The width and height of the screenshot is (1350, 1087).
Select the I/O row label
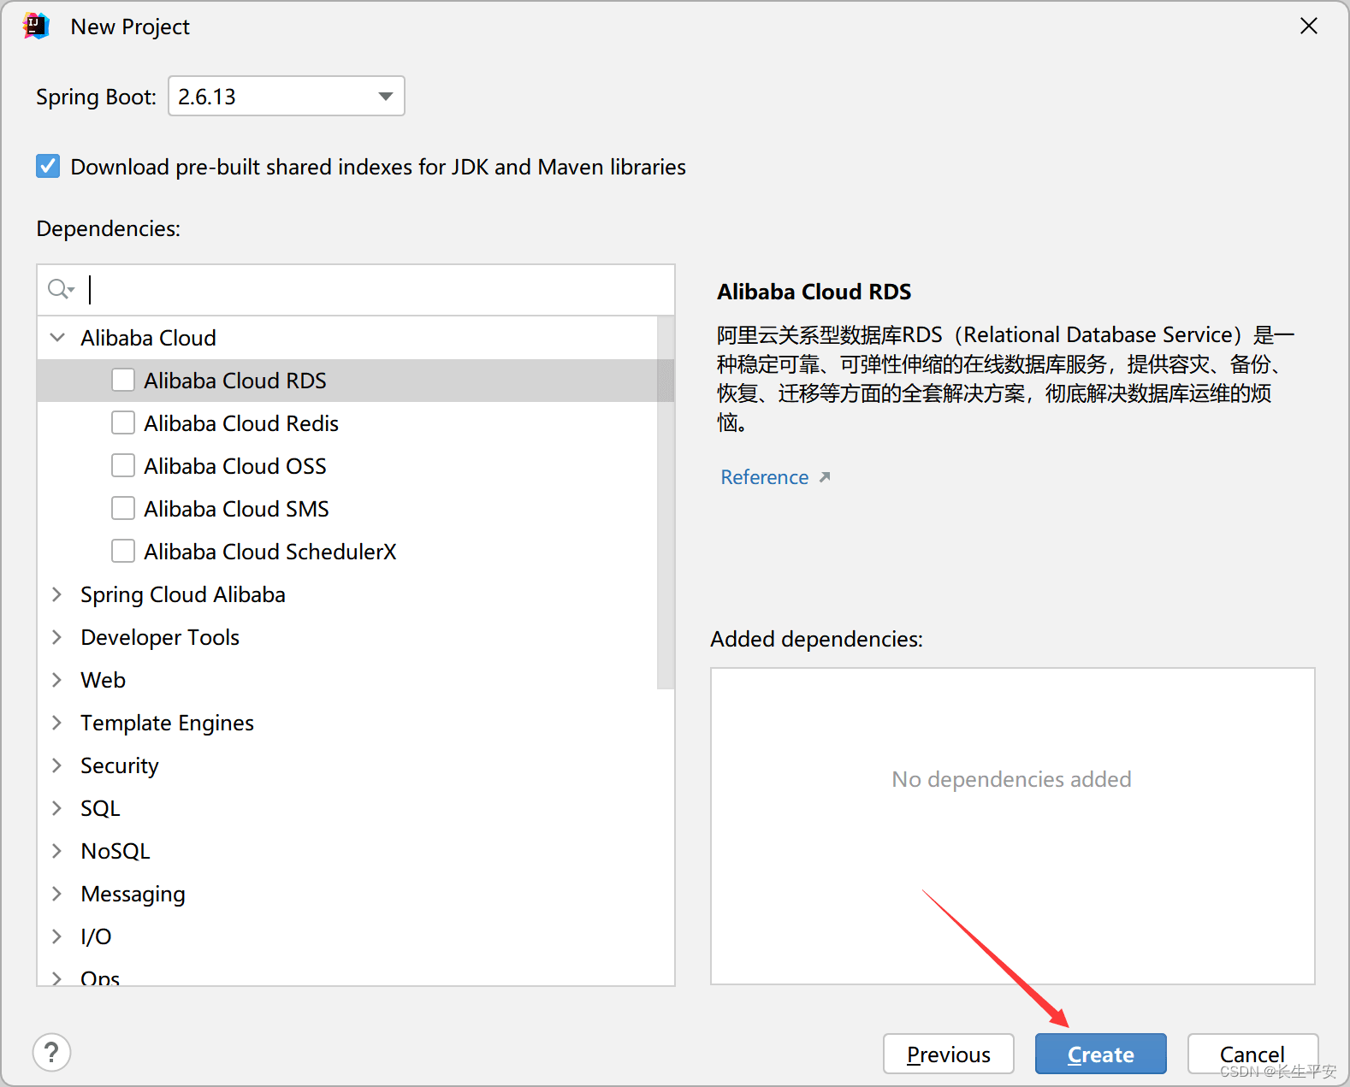coord(96,936)
